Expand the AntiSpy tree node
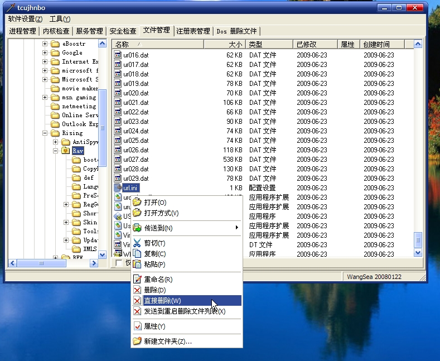This screenshot has height=361, width=440. tap(56, 142)
